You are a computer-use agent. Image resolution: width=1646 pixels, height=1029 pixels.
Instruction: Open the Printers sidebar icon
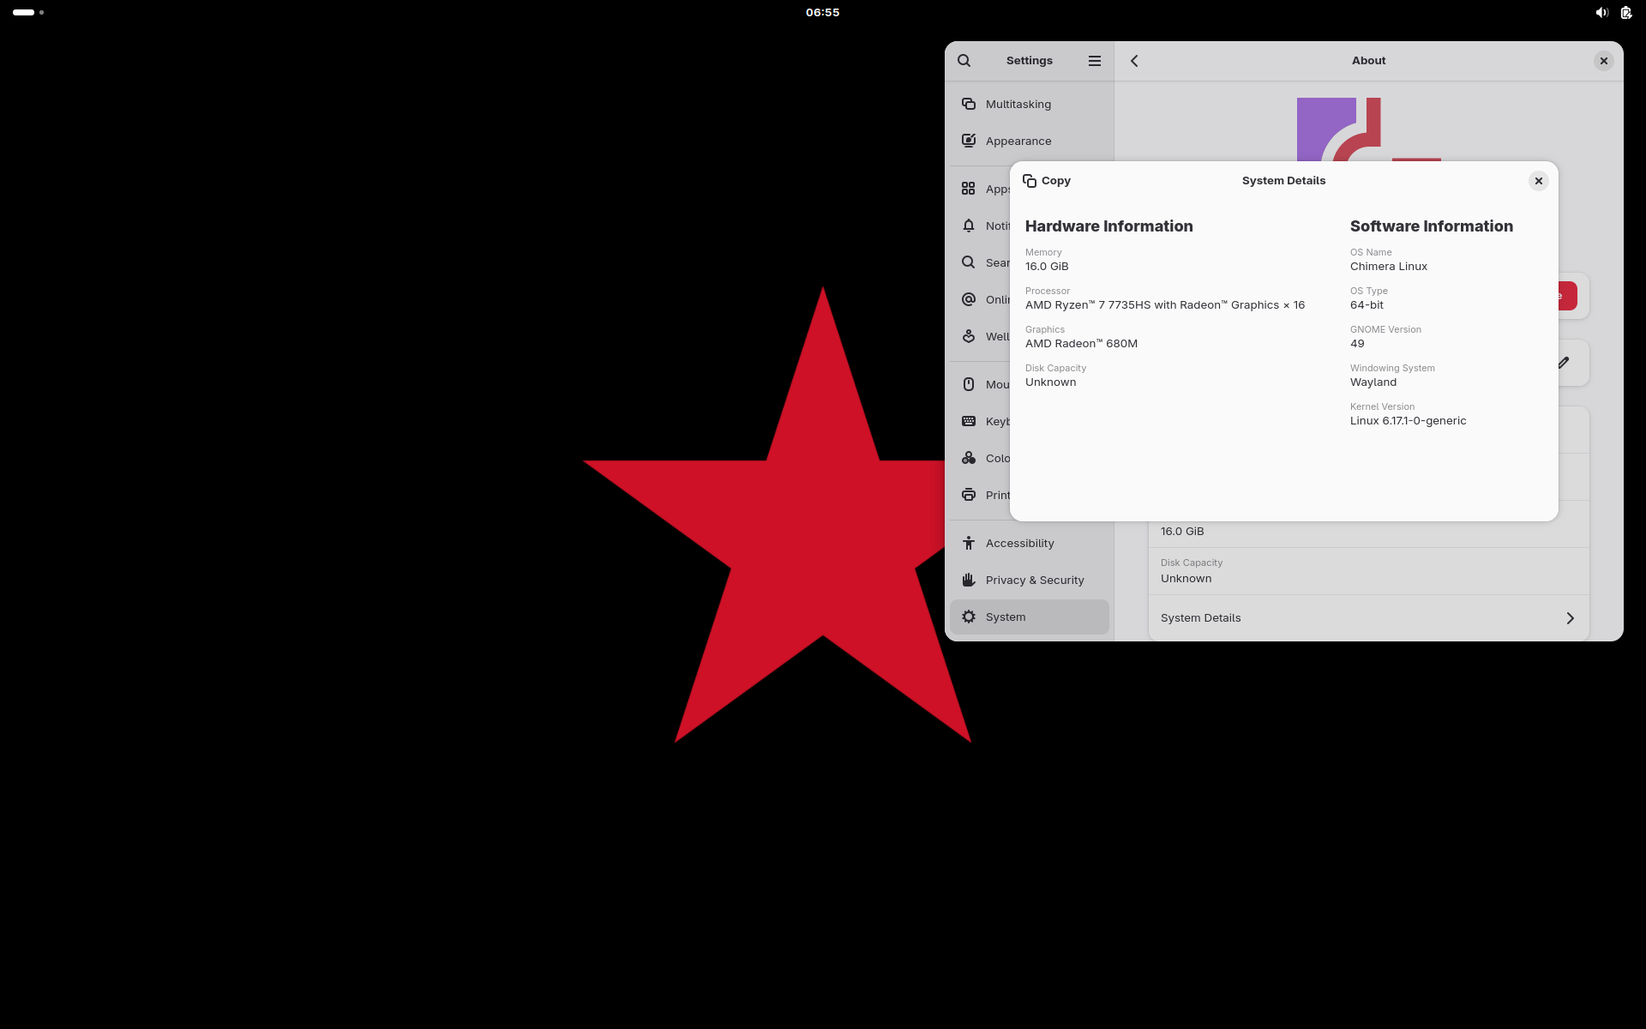969,495
